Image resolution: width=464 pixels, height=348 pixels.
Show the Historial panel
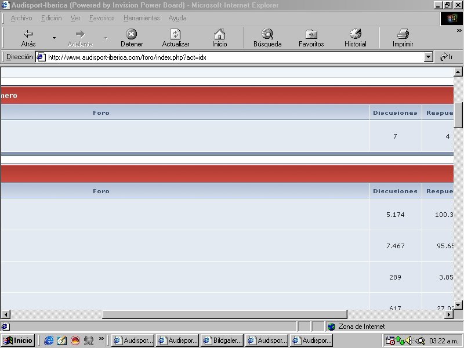pos(356,38)
